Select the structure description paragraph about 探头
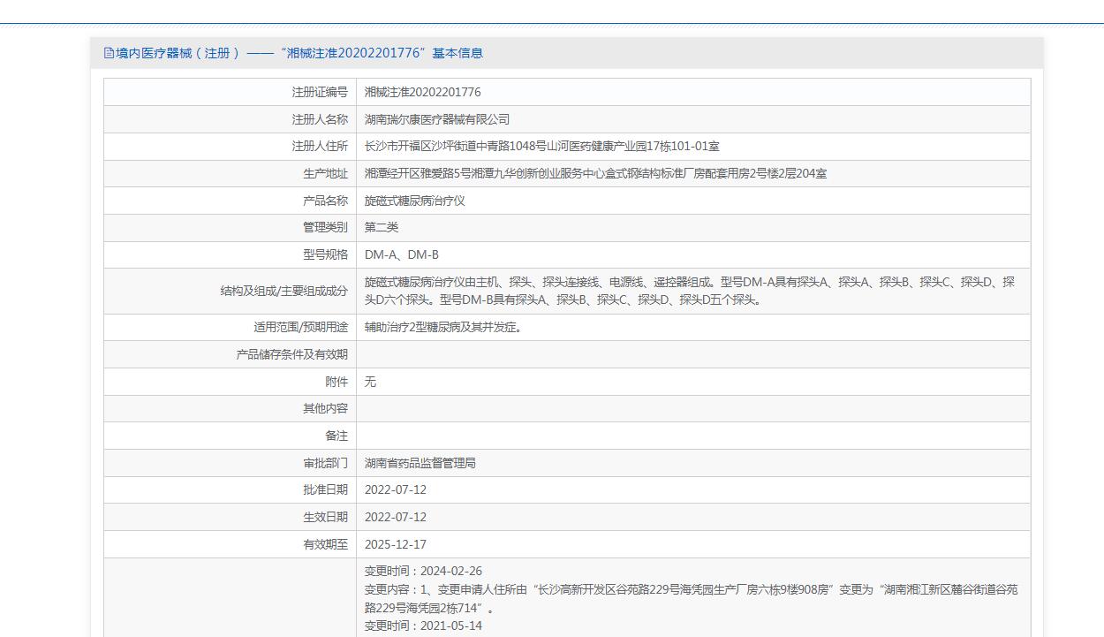1104x637 pixels. [x=690, y=291]
